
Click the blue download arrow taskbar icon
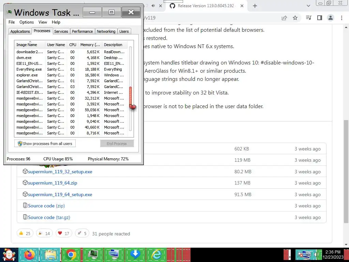pos(135,254)
